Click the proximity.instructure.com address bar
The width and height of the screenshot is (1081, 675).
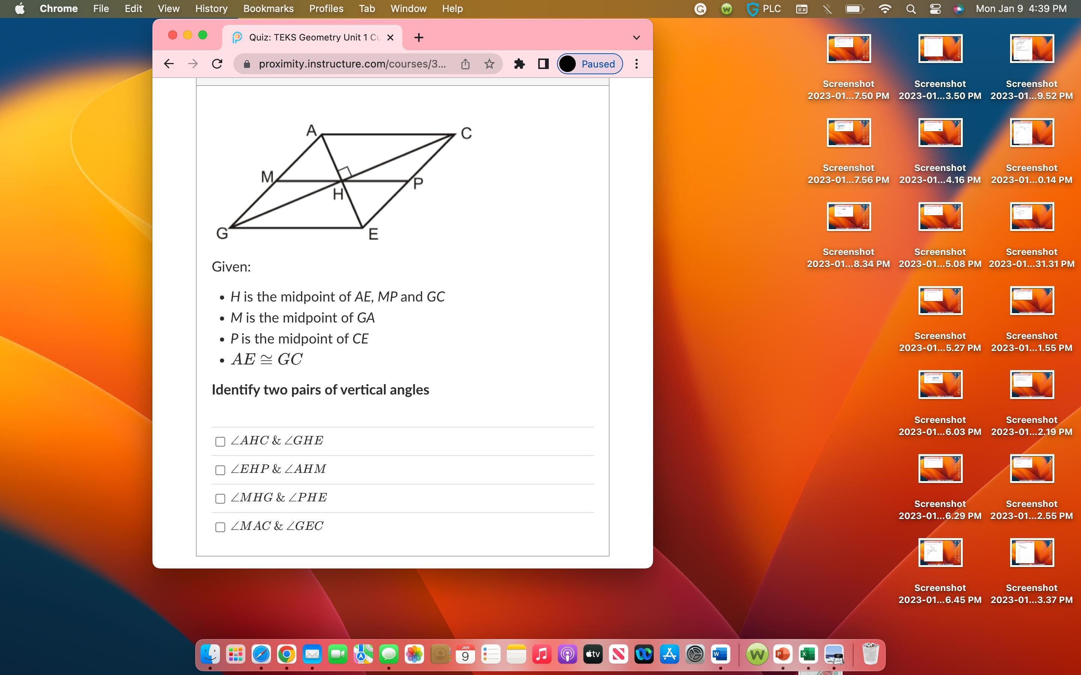(352, 64)
